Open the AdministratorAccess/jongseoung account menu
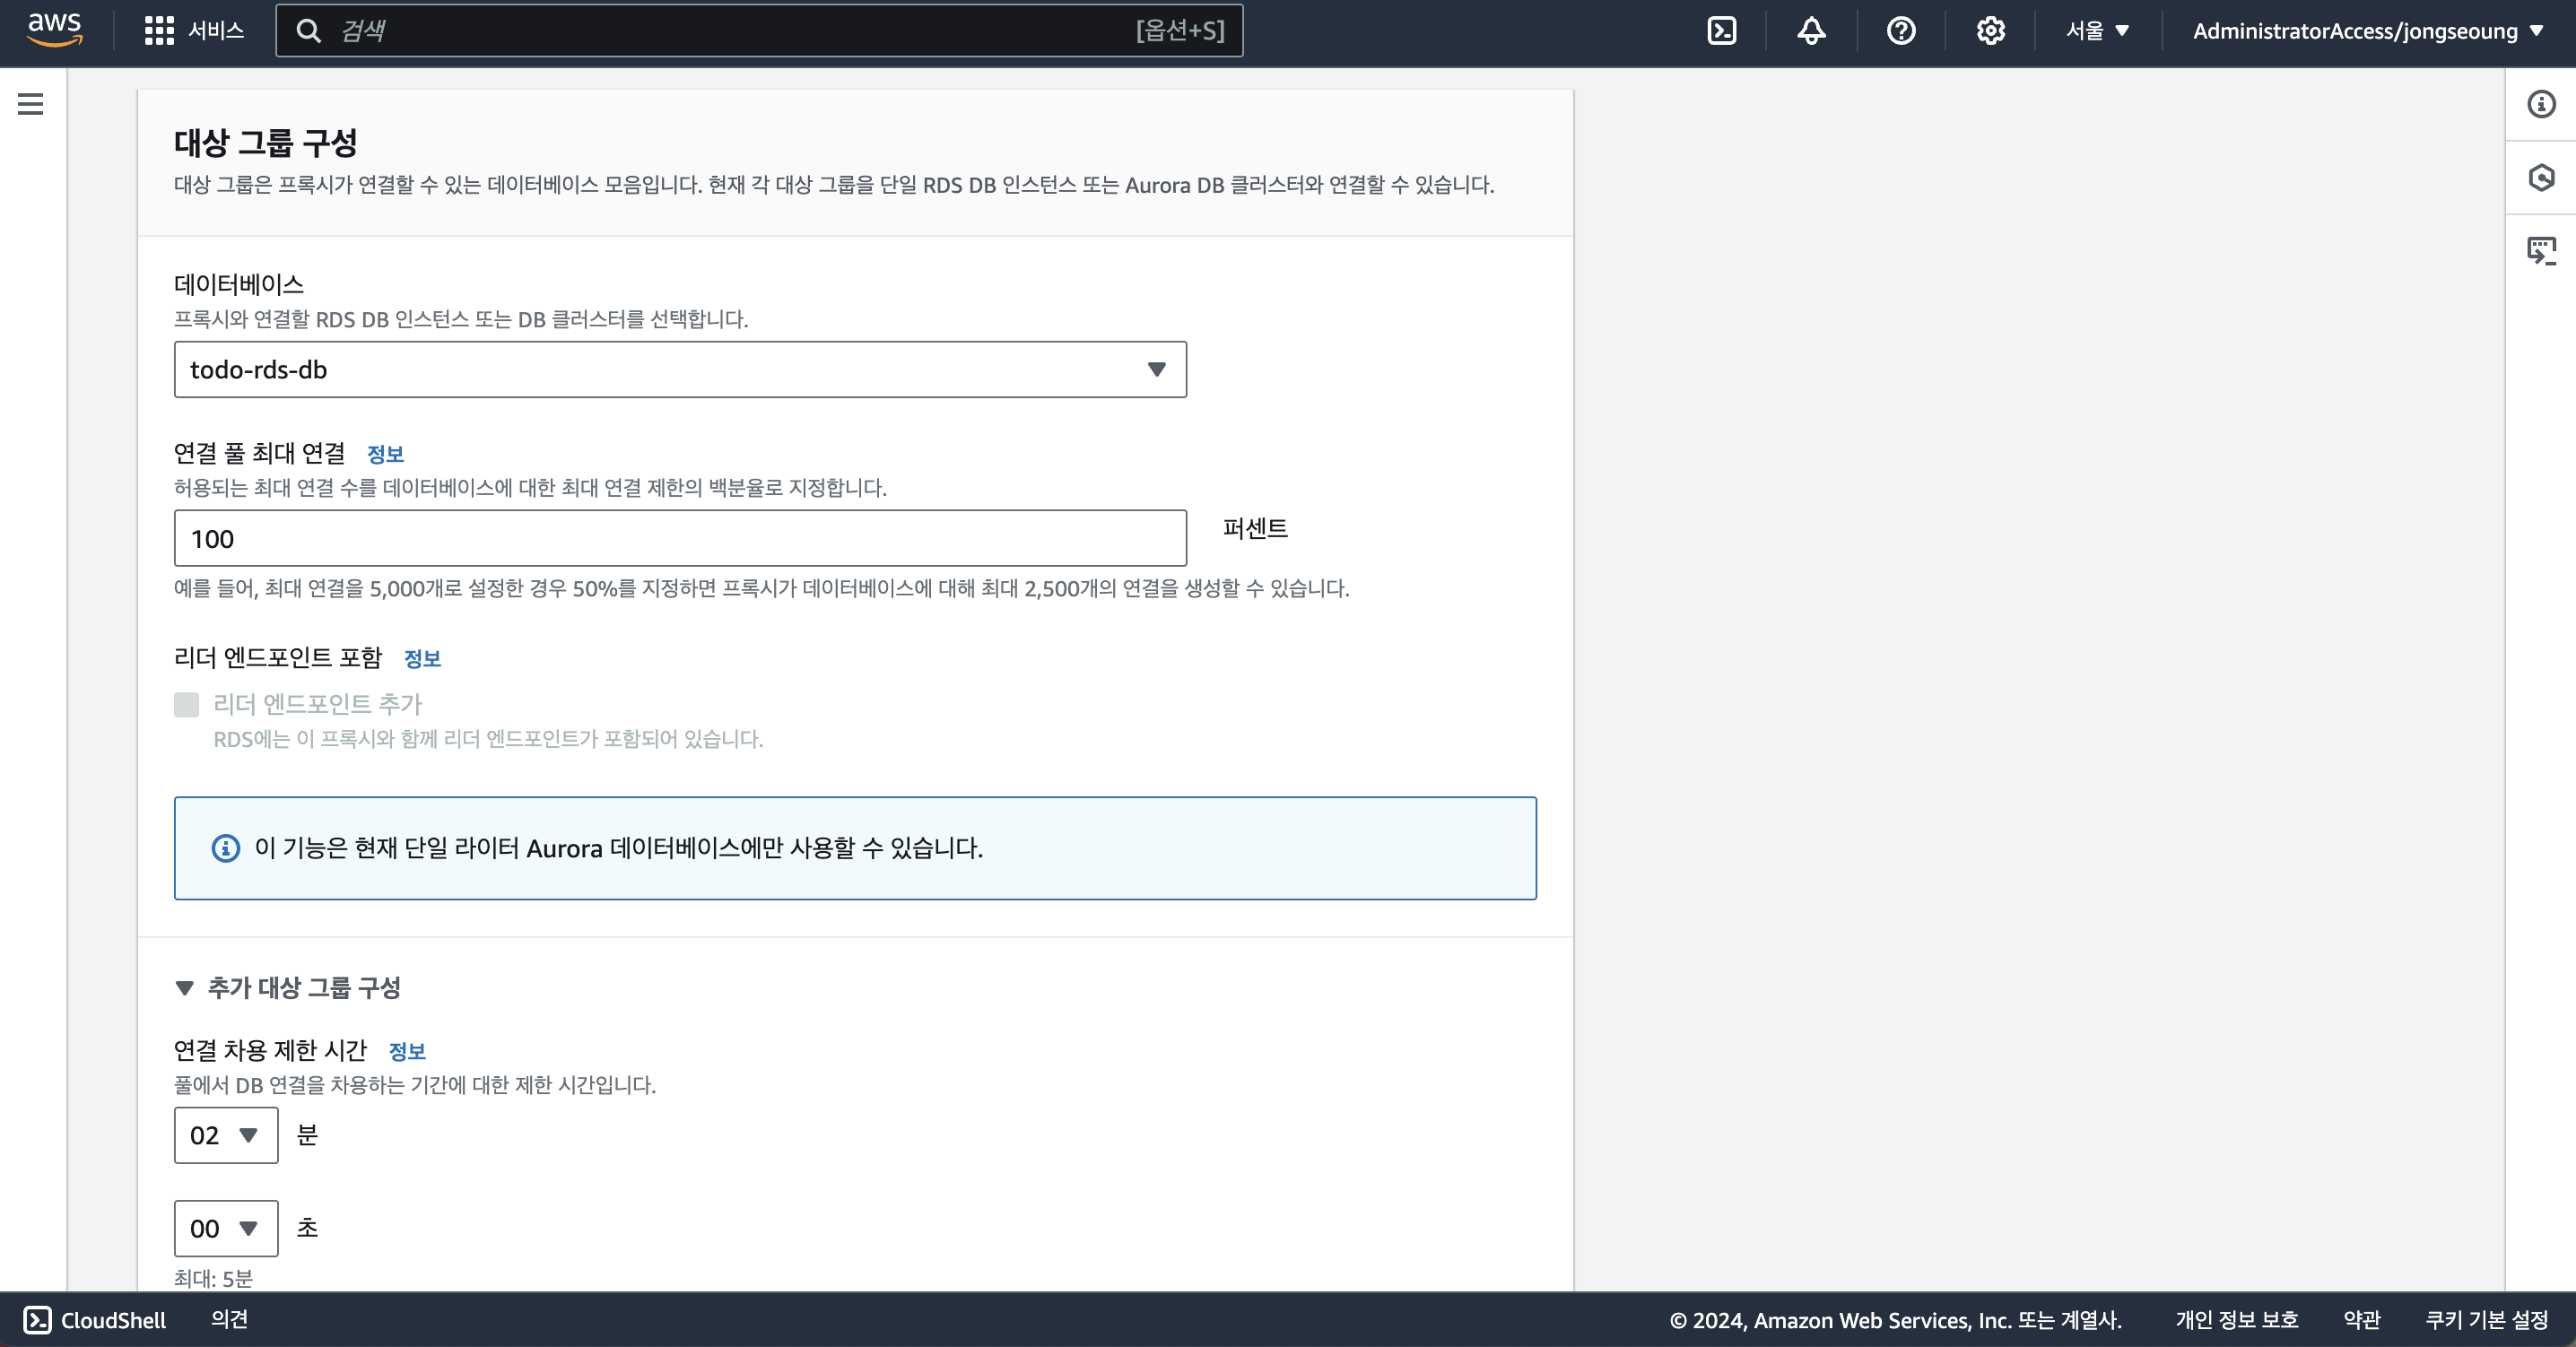The width and height of the screenshot is (2576, 1347). (2367, 30)
